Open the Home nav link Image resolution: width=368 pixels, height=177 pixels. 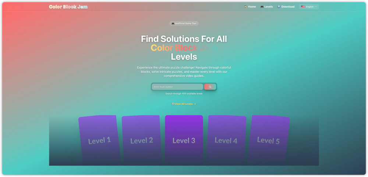click(250, 7)
